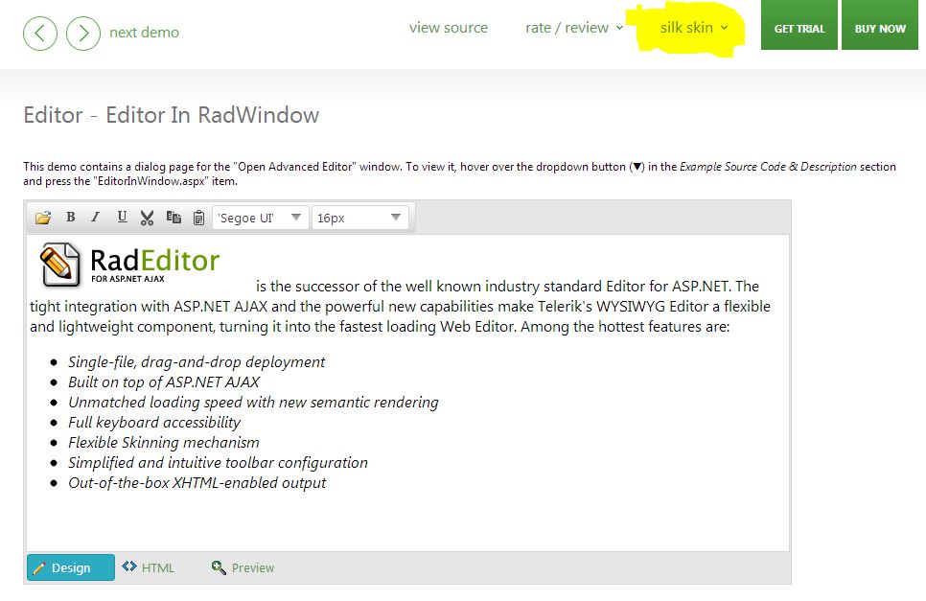Viewport: 926px width, 601px height.
Task: Click 'Full keyboard accessibility' list item
Action: pyautogui.click(x=154, y=422)
